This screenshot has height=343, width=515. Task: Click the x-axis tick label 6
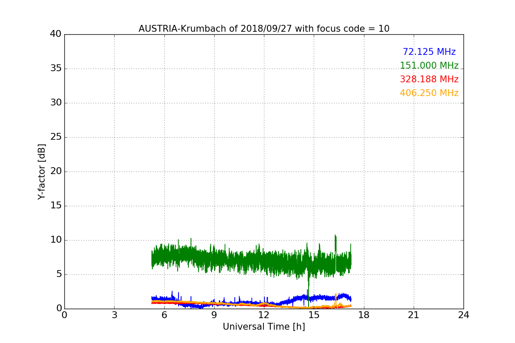pyautogui.click(x=164, y=315)
